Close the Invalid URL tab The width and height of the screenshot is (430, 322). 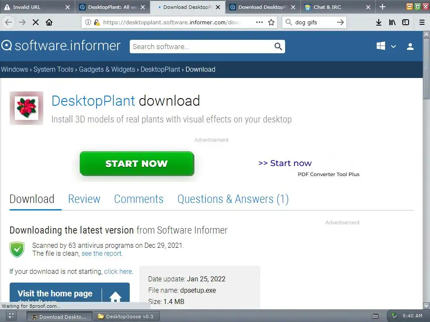68,7
